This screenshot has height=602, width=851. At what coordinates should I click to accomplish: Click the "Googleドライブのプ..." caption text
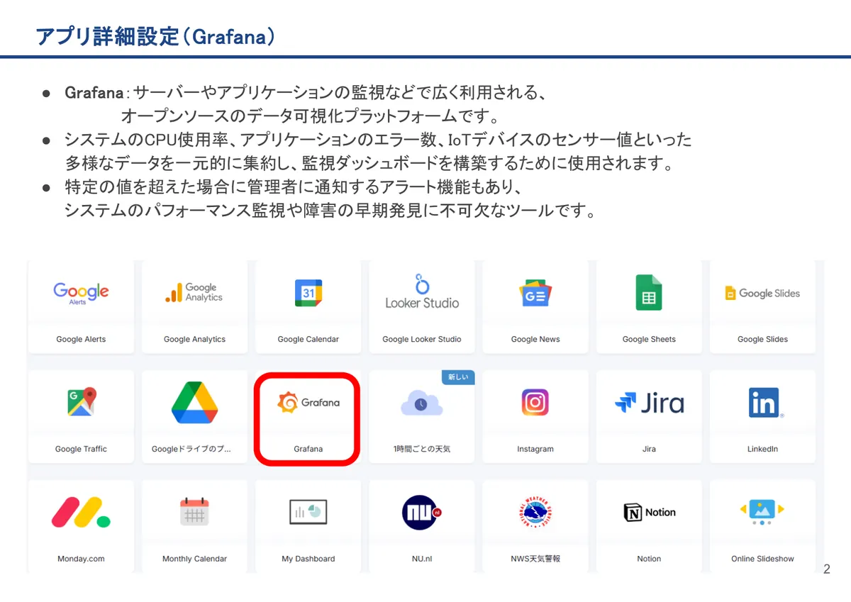(x=191, y=450)
